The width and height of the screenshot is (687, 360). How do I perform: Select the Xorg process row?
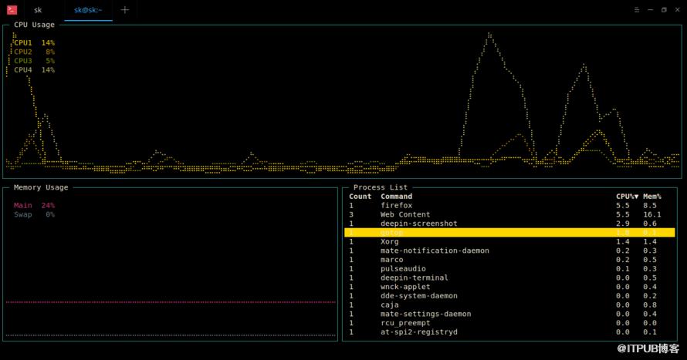coord(509,241)
